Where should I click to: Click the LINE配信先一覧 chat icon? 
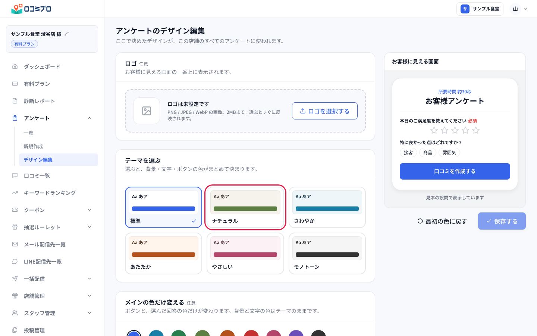(x=15, y=261)
